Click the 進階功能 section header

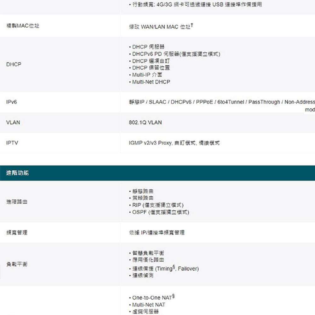[x=18, y=173]
